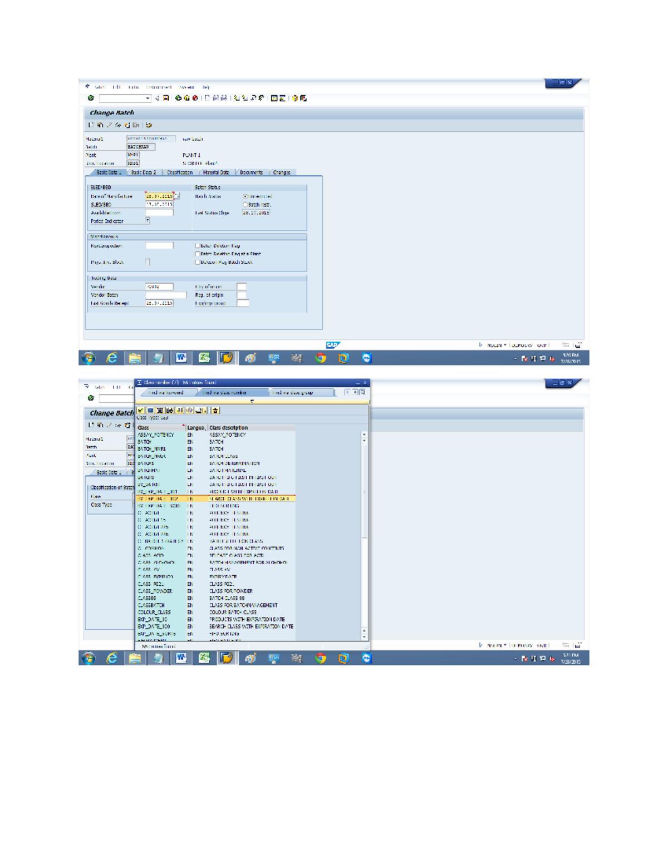The image size is (668, 864).
Task: Open the System menu in top window
Action: pyautogui.click(x=188, y=87)
